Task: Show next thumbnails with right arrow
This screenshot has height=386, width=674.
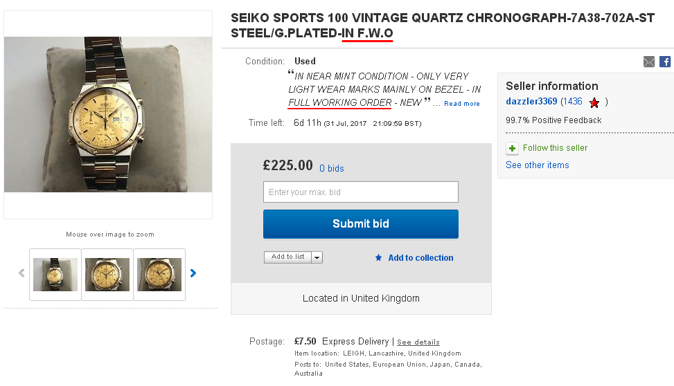Action: coord(193,273)
